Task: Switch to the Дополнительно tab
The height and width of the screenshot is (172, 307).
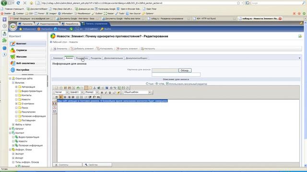Action: (114, 58)
